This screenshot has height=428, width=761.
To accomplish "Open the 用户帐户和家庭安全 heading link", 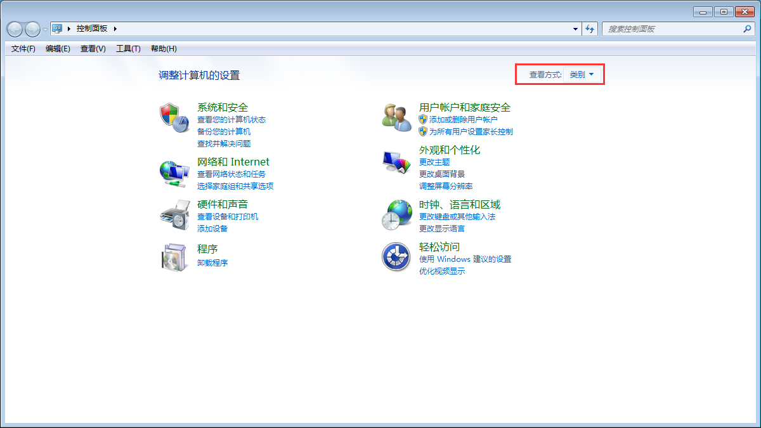I will tap(465, 107).
